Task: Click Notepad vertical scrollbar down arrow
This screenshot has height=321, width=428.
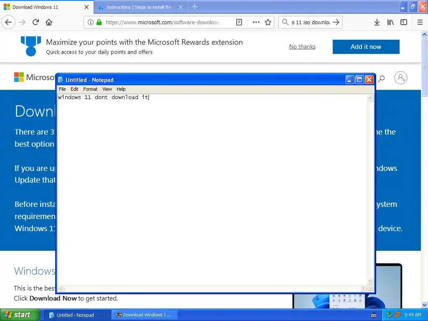Action: 370,281
